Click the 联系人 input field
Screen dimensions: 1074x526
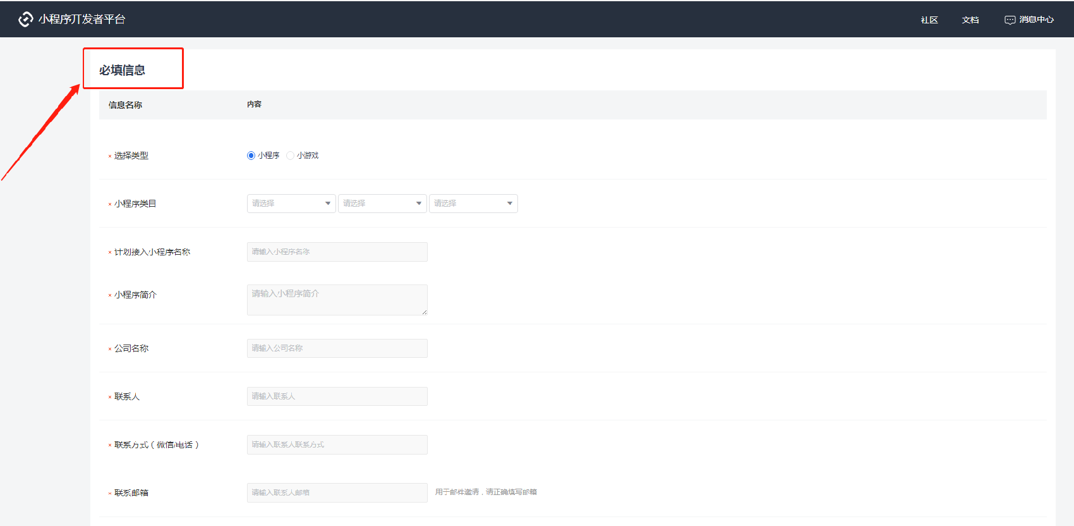[x=337, y=396]
